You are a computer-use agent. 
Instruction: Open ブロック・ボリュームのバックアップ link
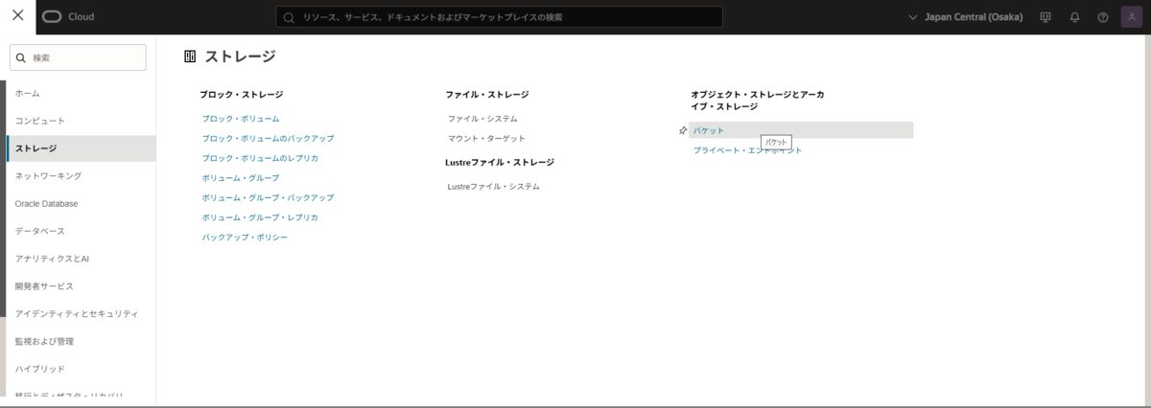tap(268, 139)
